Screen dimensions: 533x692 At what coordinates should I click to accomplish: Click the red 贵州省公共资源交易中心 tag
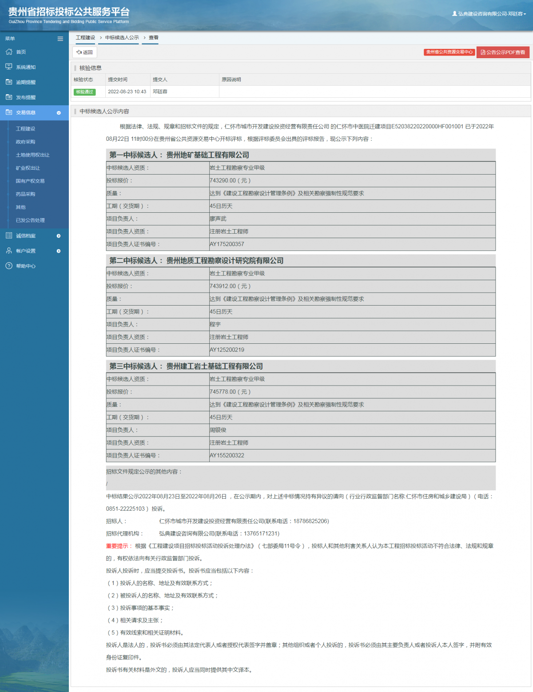pos(449,52)
